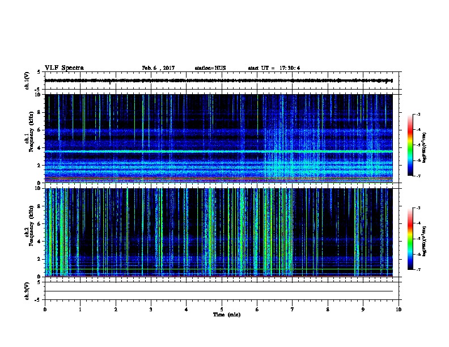Click the flat ch.3 trace line in bottom panel
Viewport: 449px width, 347px height.
[x=218, y=291]
